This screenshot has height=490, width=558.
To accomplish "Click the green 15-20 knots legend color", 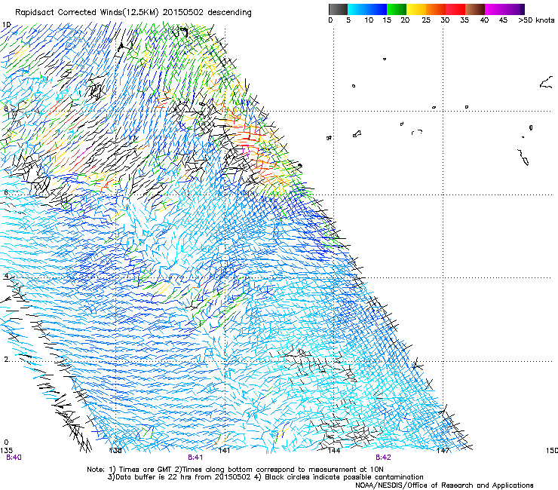I will click(397, 9).
